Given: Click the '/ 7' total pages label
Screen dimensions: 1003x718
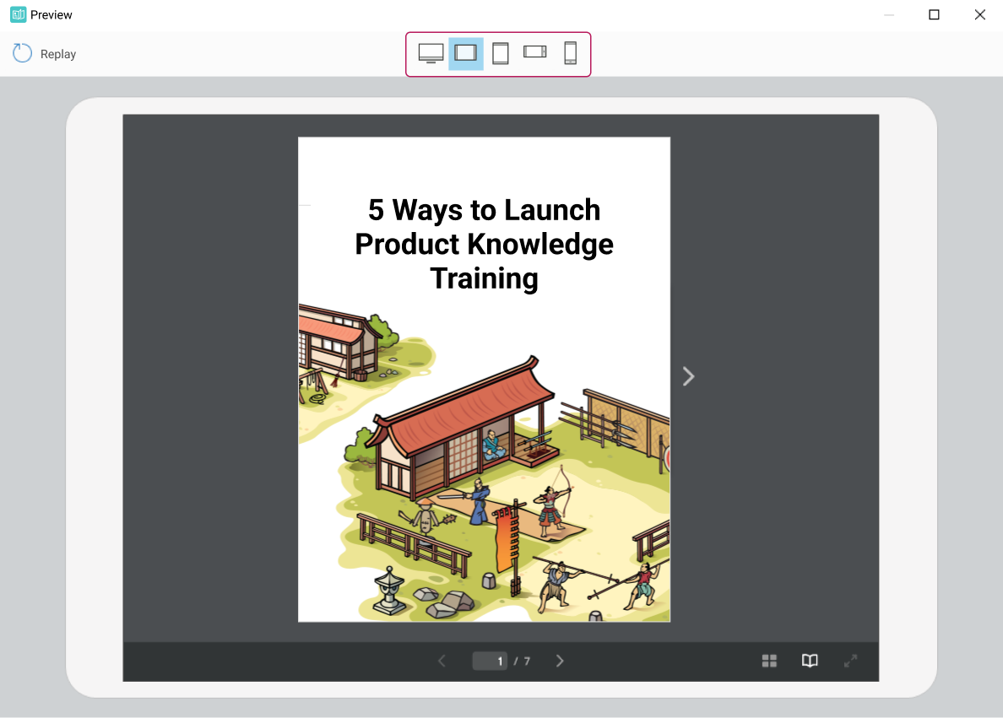Looking at the screenshot, I should click(523, 661).
